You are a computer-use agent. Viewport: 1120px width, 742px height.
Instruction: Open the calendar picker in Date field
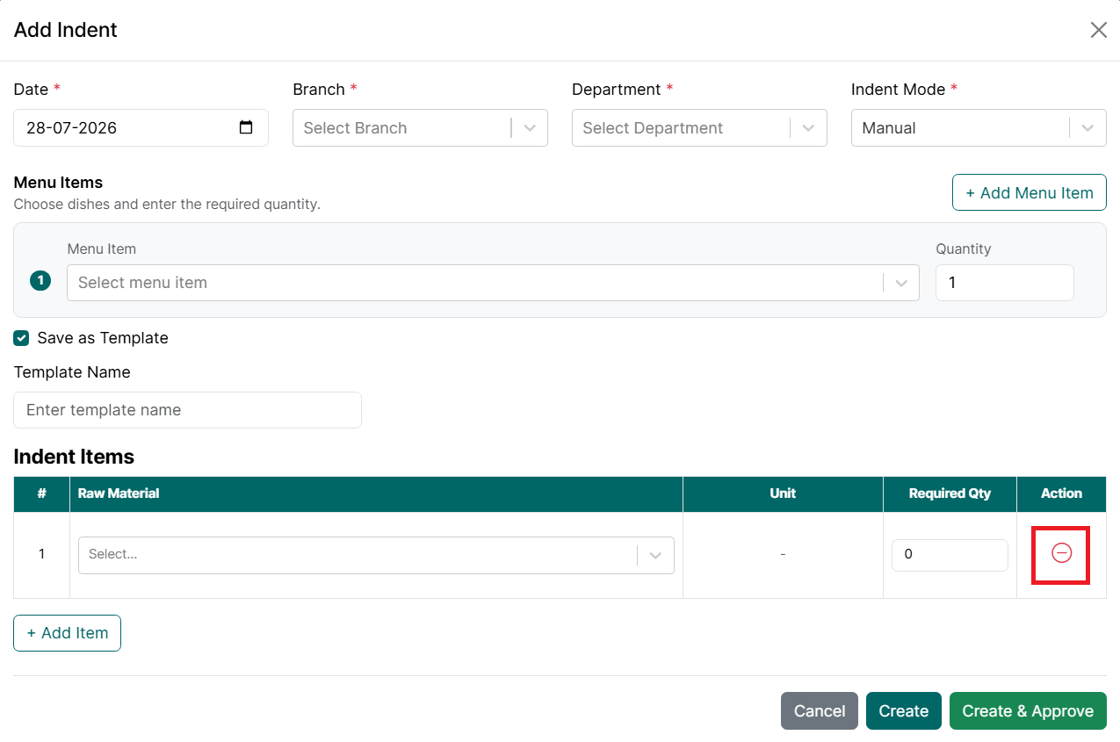click(x=246, y=127)
